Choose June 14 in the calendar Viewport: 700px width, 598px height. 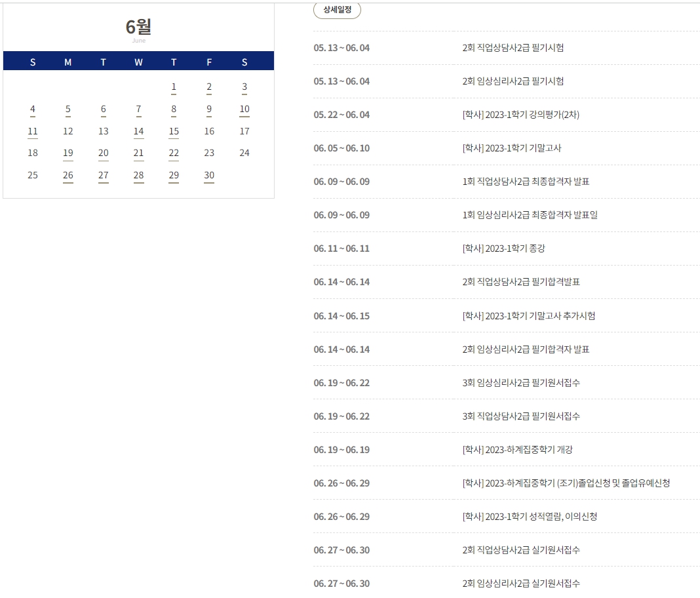138,132
